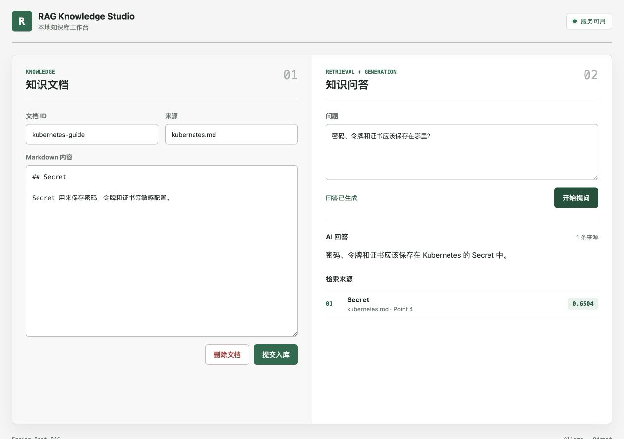Select the Secret retrieval source row
The image size is (624, 439).
pos(462,304)
